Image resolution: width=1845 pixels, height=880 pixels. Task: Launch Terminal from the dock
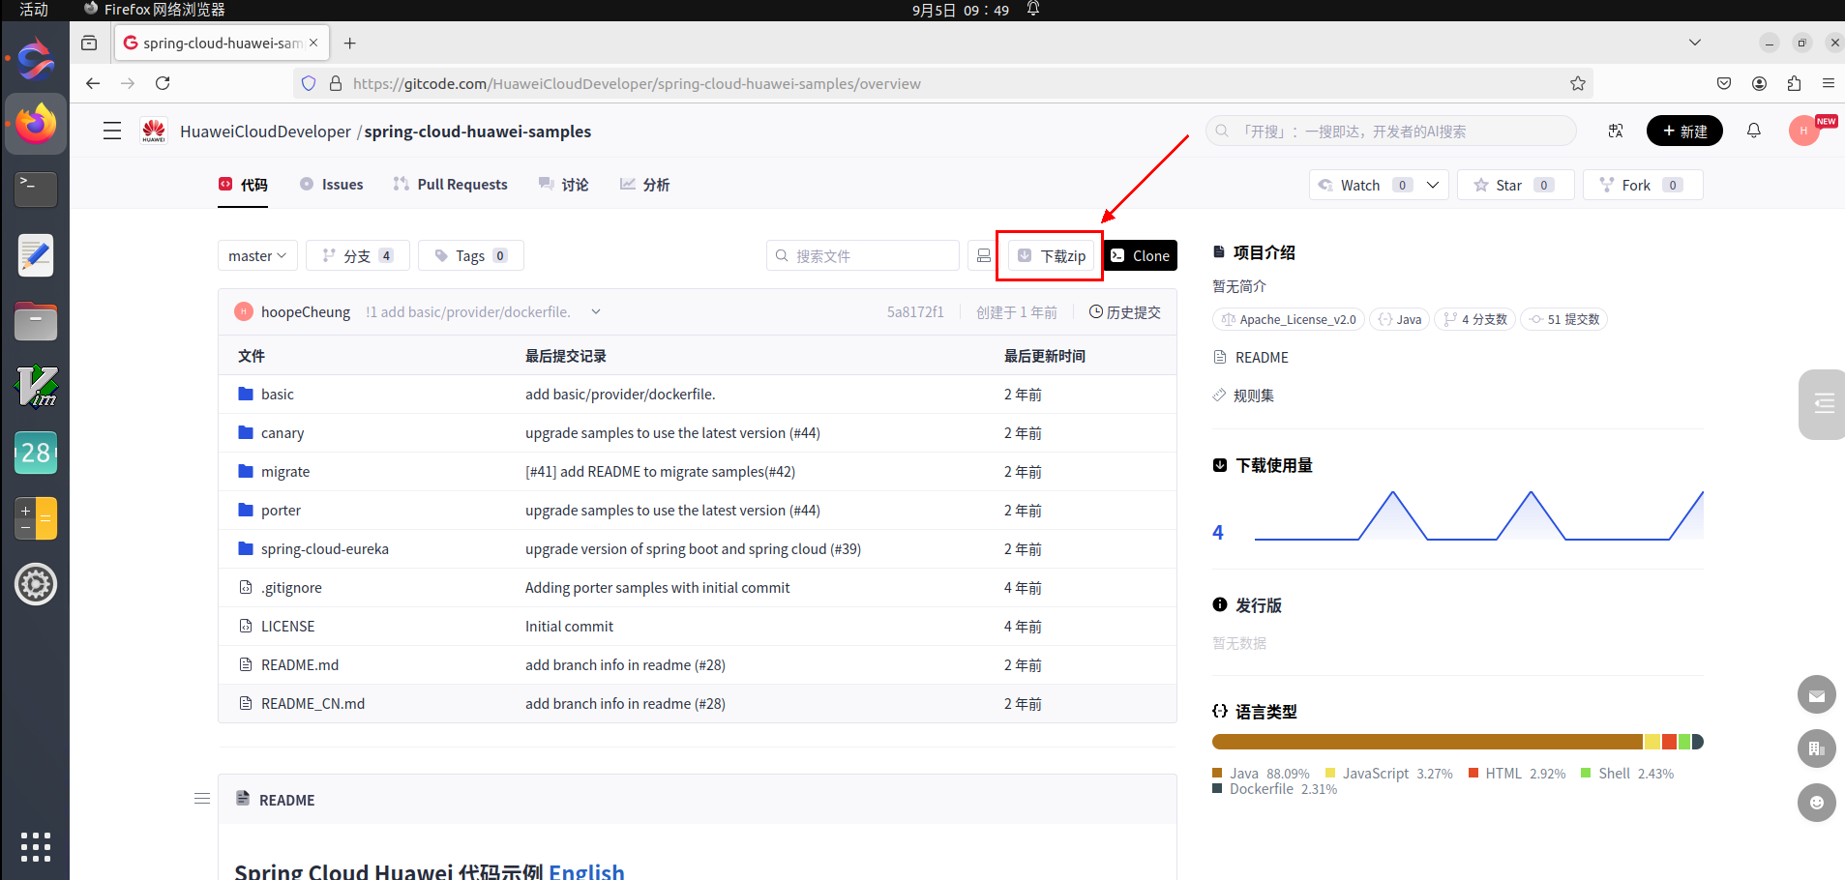(x=36, y=189)
